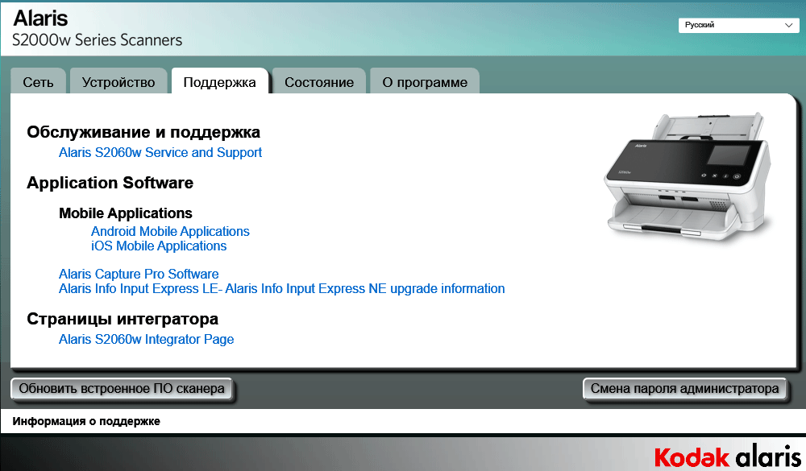Click the Kodak alaris logo
The image size is (806, 471).
click(x=727, y=456)
